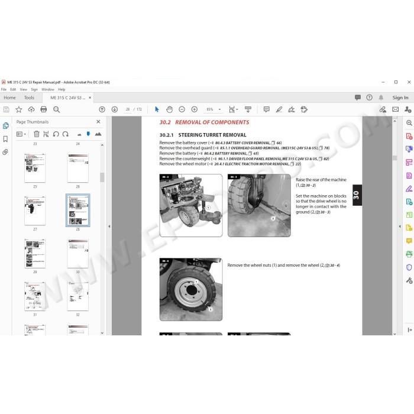Open the Bookmarks panel icon in the left rail
Image resolution: width=414 pixels, height=414 pixels.
coord(5,139)
